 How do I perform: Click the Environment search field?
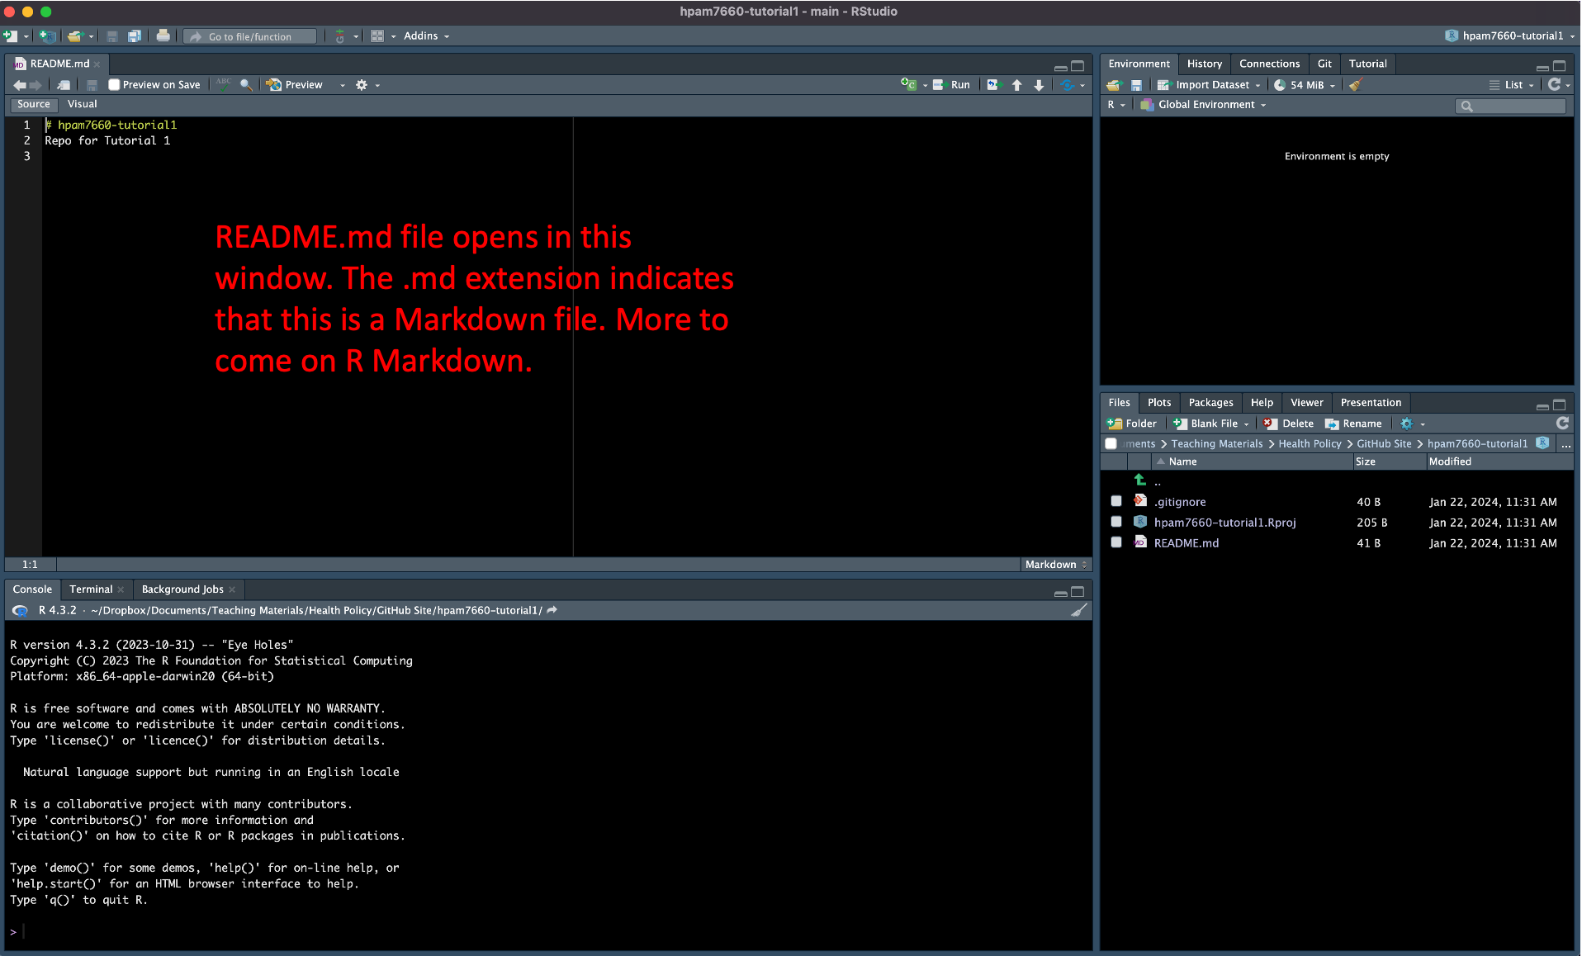coord(1510,106)
